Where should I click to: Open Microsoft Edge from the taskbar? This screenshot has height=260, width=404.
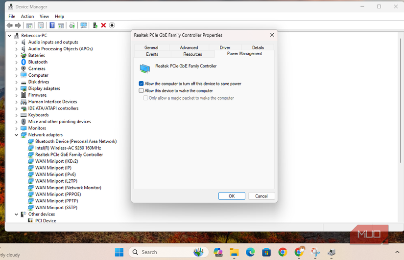point(250,252)
